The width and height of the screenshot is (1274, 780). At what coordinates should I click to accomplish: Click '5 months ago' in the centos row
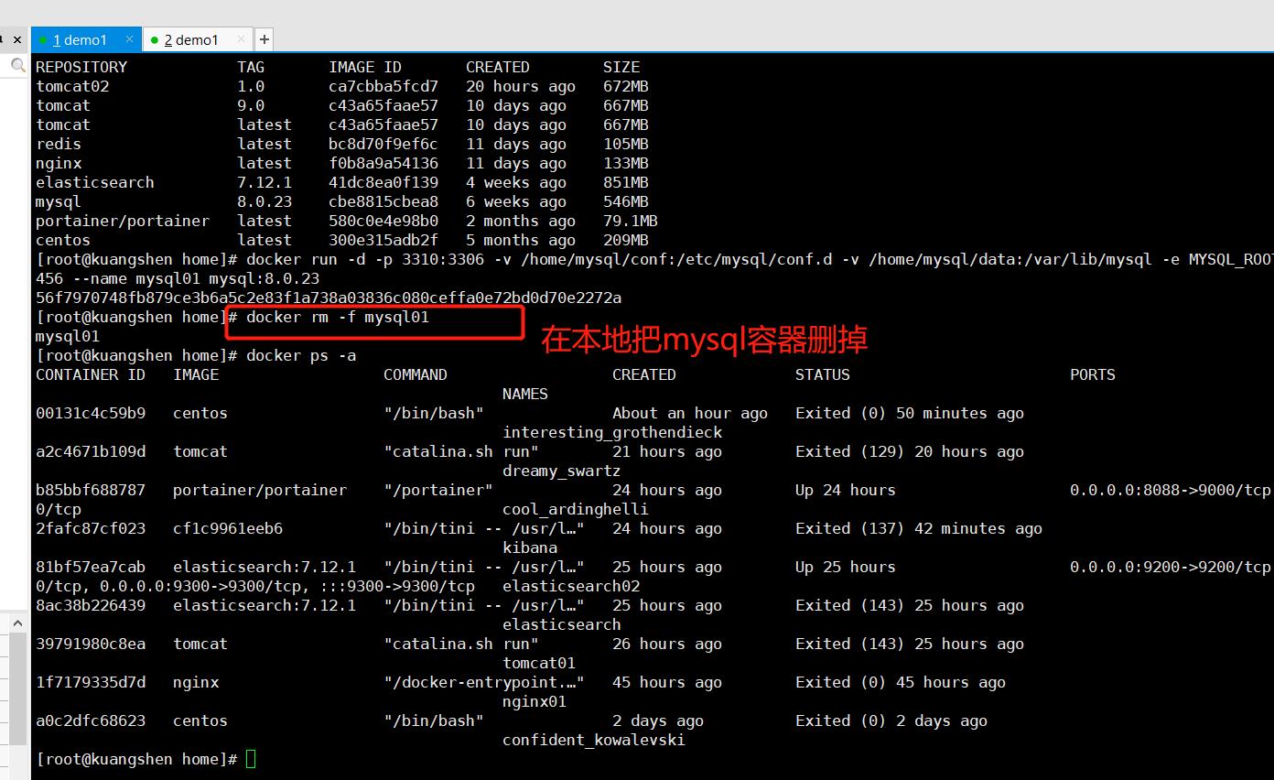coord(521,240)
